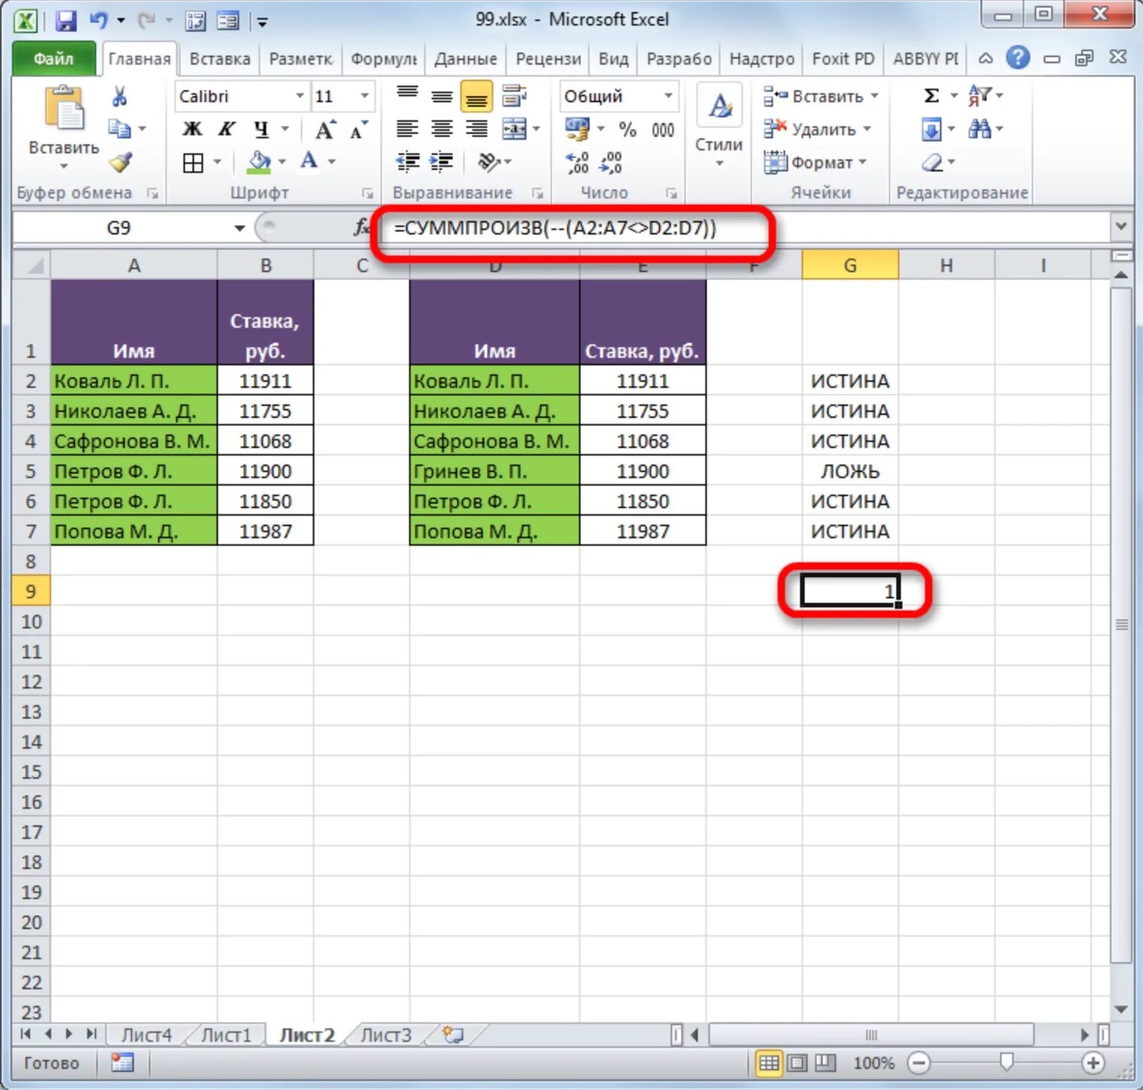1143x1090 pixels.
Task: Align text to the left
Action: point(408,129)
